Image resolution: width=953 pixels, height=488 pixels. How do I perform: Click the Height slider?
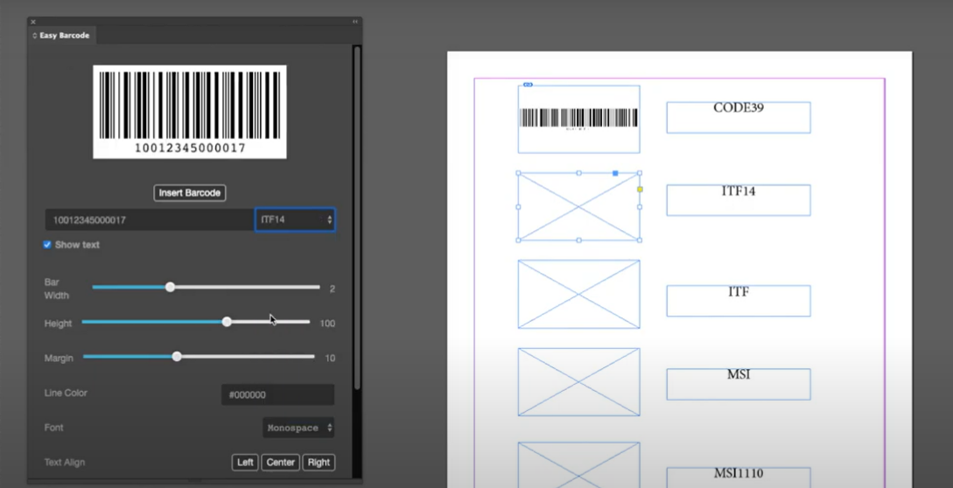[x=196, y=322]
